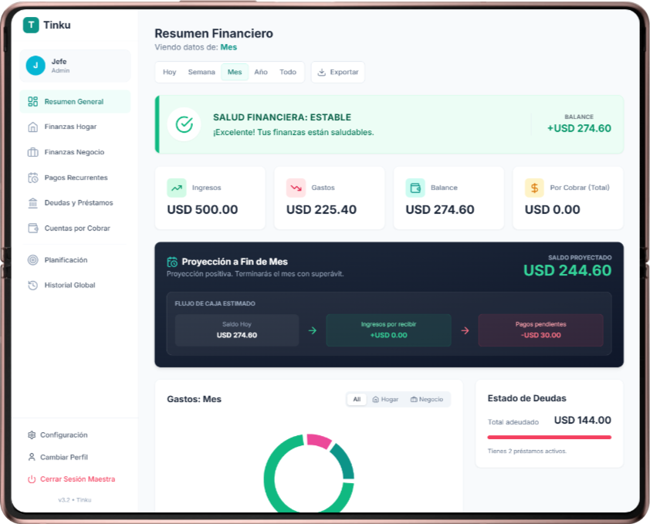Open Finanzas Hogar from sidebar

point(75,127)
